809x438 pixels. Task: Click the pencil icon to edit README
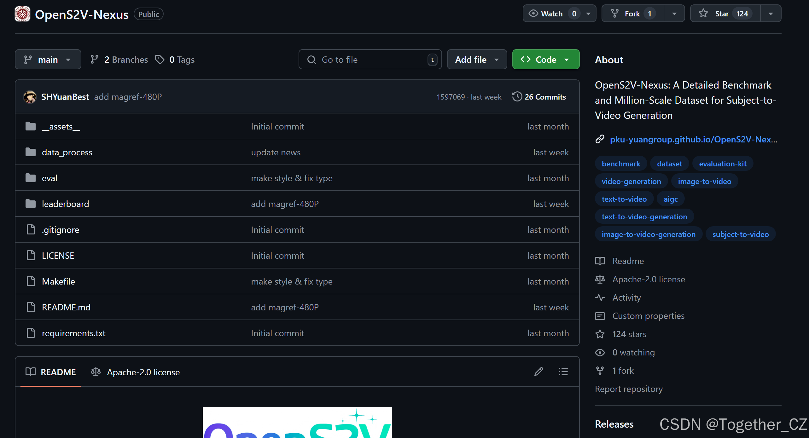538,372
